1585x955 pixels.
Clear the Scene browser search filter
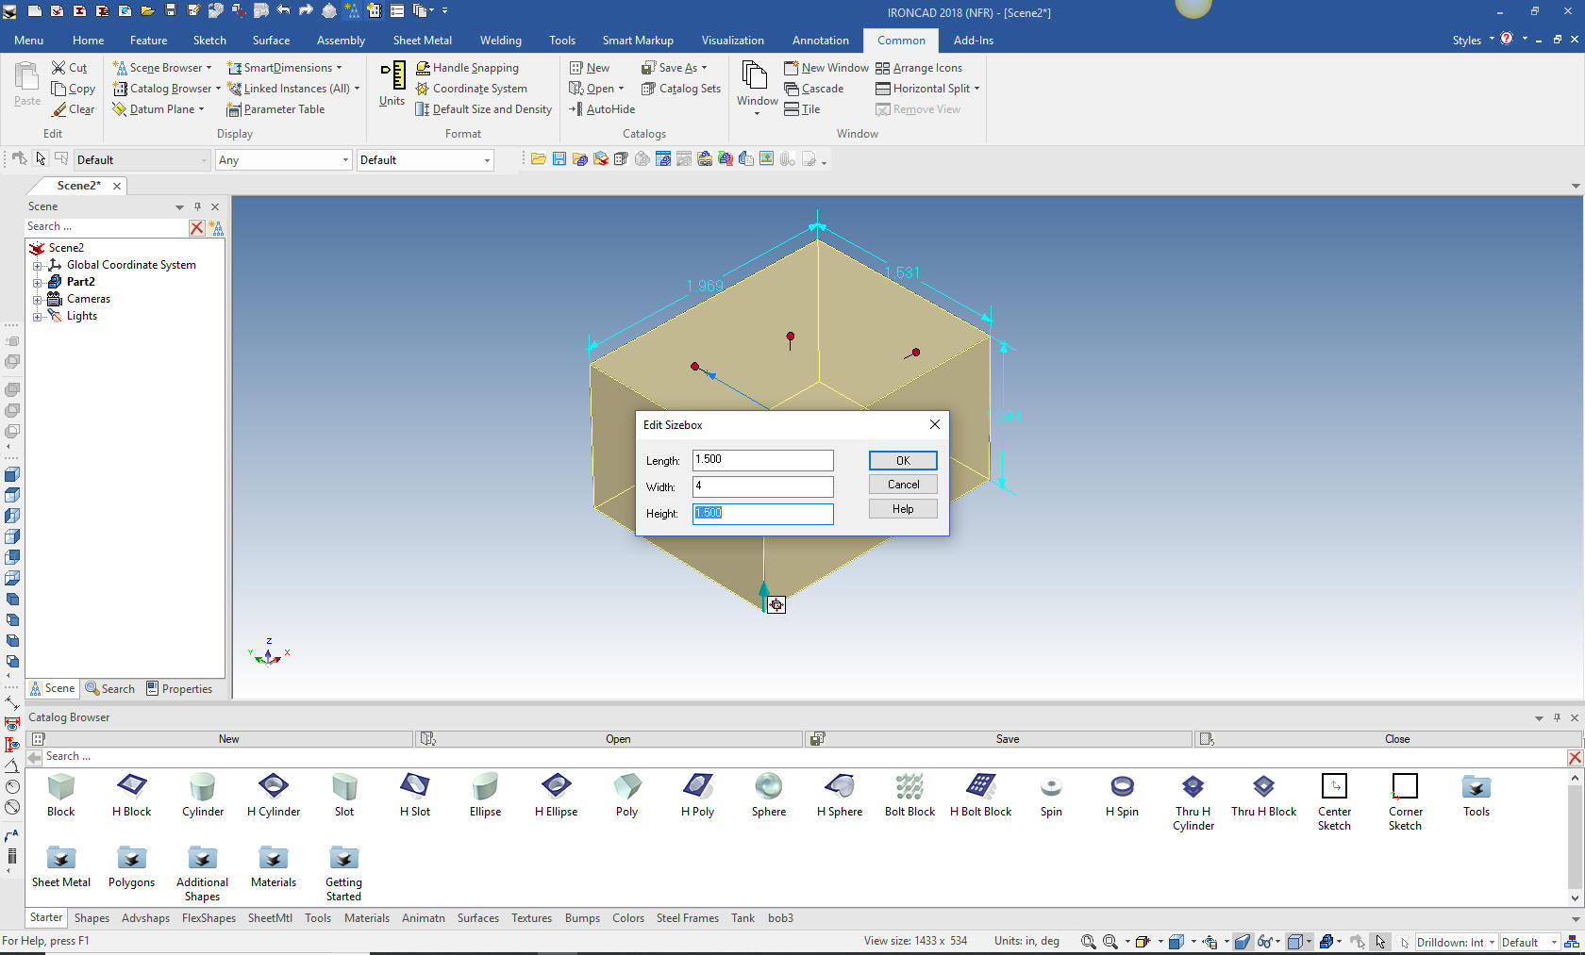[x=196, y=227]
